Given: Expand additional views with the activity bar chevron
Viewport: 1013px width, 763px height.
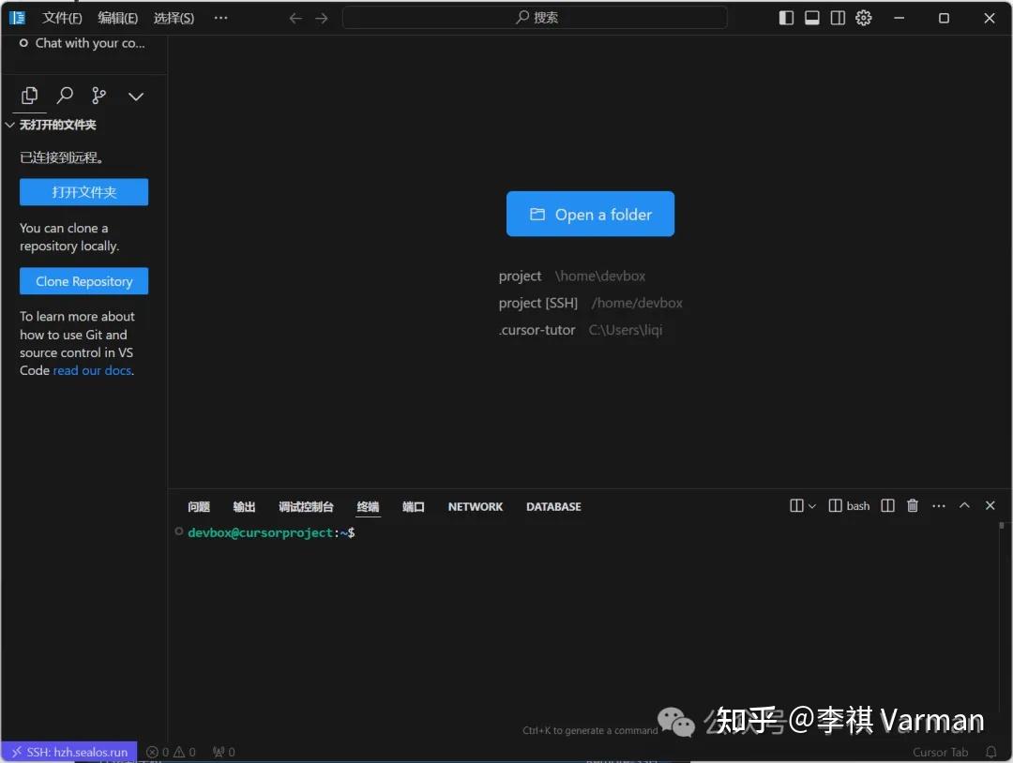Looking at the screenshot, I should [x=135, y=95].
